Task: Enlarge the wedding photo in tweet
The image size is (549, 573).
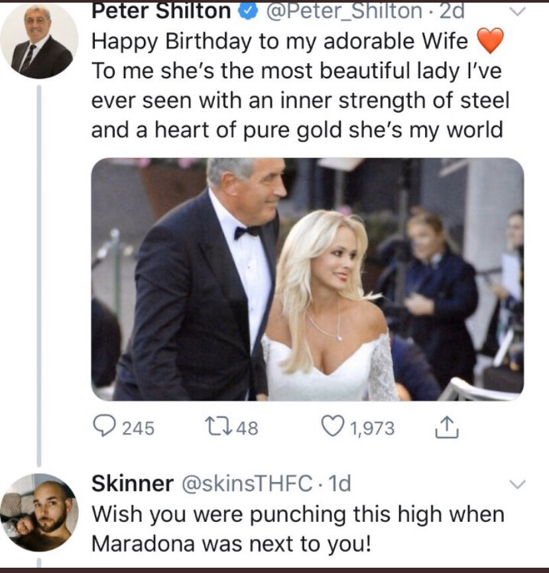Action: coord(307,279)
